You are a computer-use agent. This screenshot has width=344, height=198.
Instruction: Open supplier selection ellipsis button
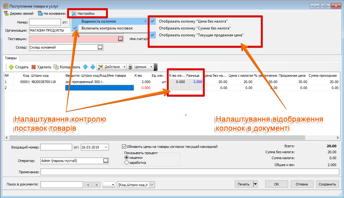[x=120, y=39]
